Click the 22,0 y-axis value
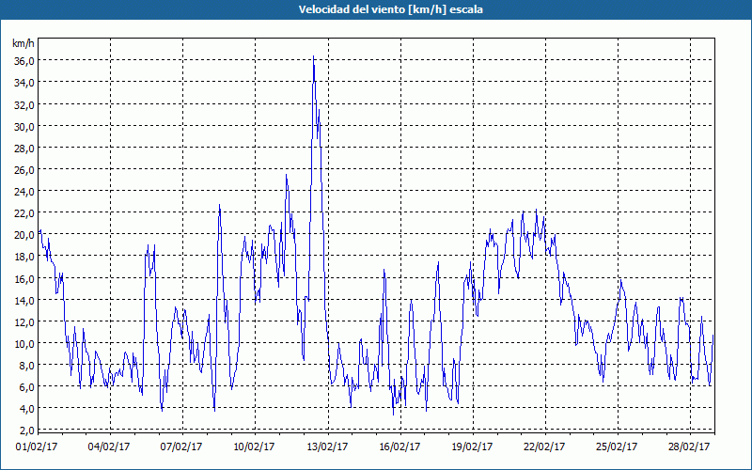 tap(24, 213)
